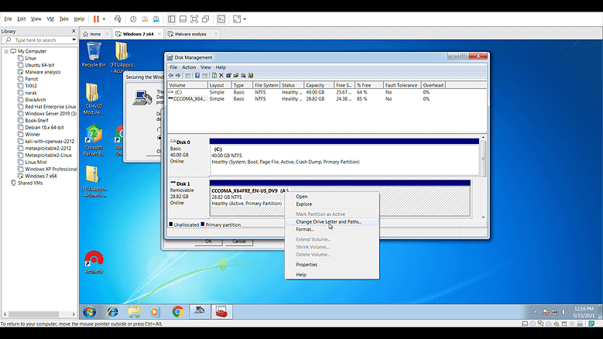Click the stretch guest display icon
603x339 pixels.
237,19
